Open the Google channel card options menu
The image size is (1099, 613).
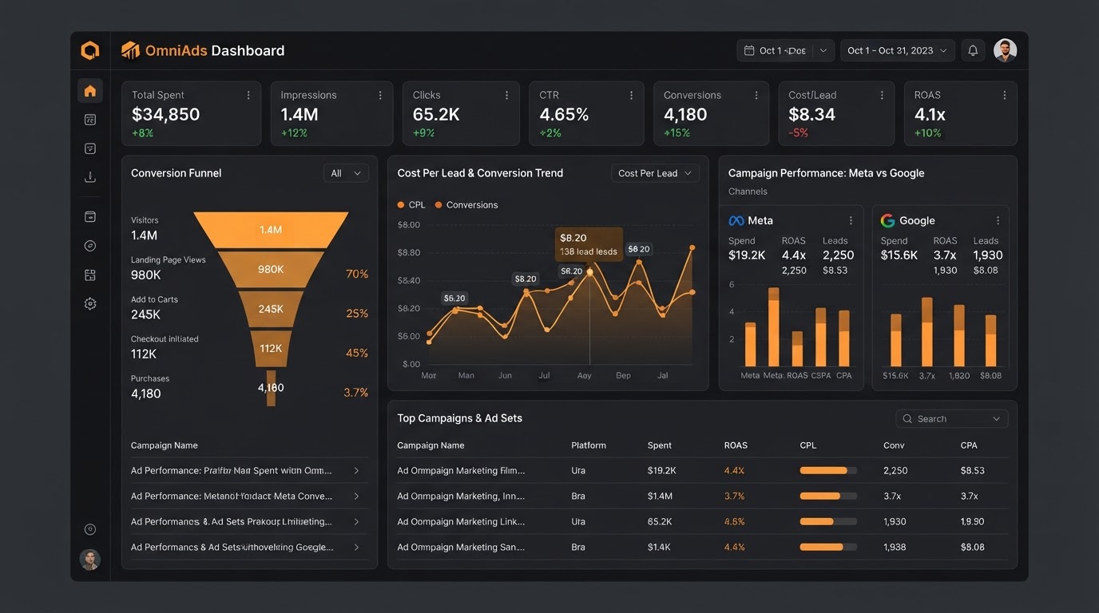(x=998, y=220)
